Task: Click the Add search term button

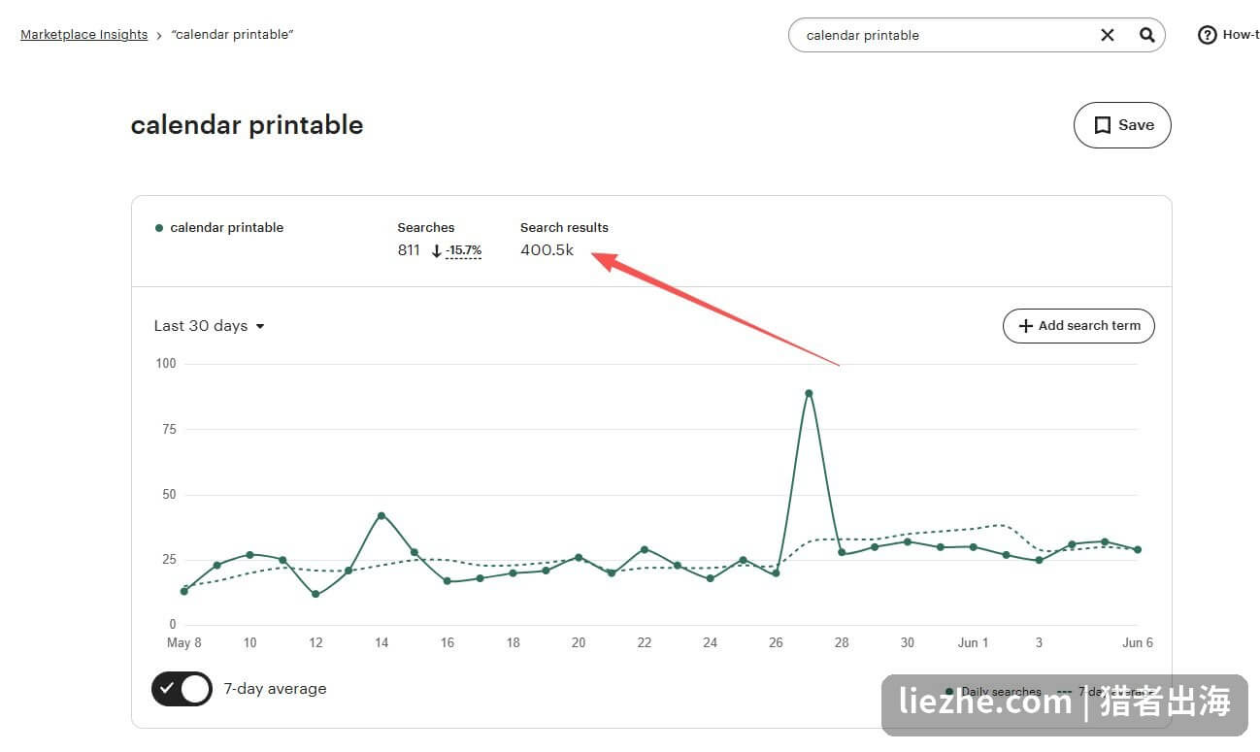Action: coord(1078,326)
